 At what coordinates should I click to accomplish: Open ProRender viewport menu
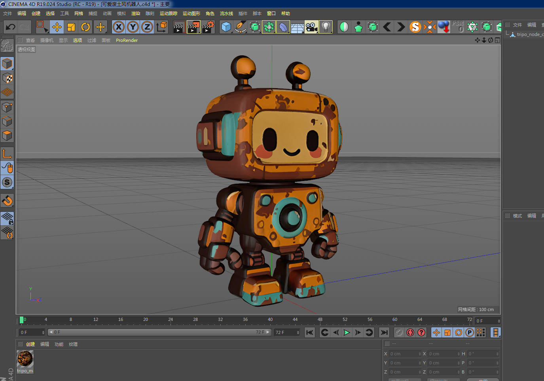127,40
